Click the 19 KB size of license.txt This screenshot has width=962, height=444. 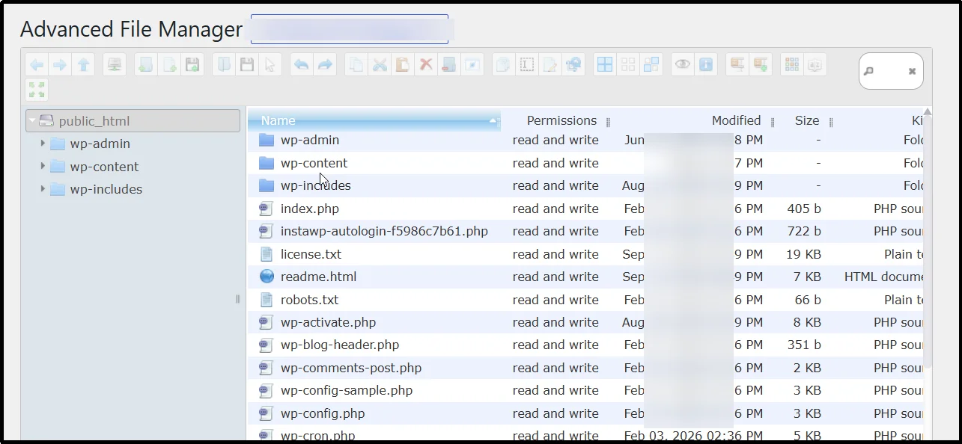803,254
